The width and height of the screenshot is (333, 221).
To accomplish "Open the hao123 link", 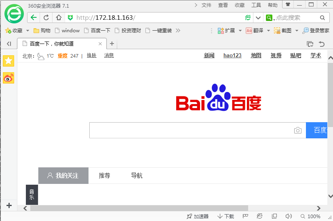I will coord(232,56).
